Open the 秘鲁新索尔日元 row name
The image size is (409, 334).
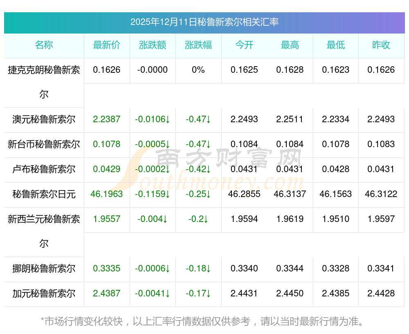(44, 194)
